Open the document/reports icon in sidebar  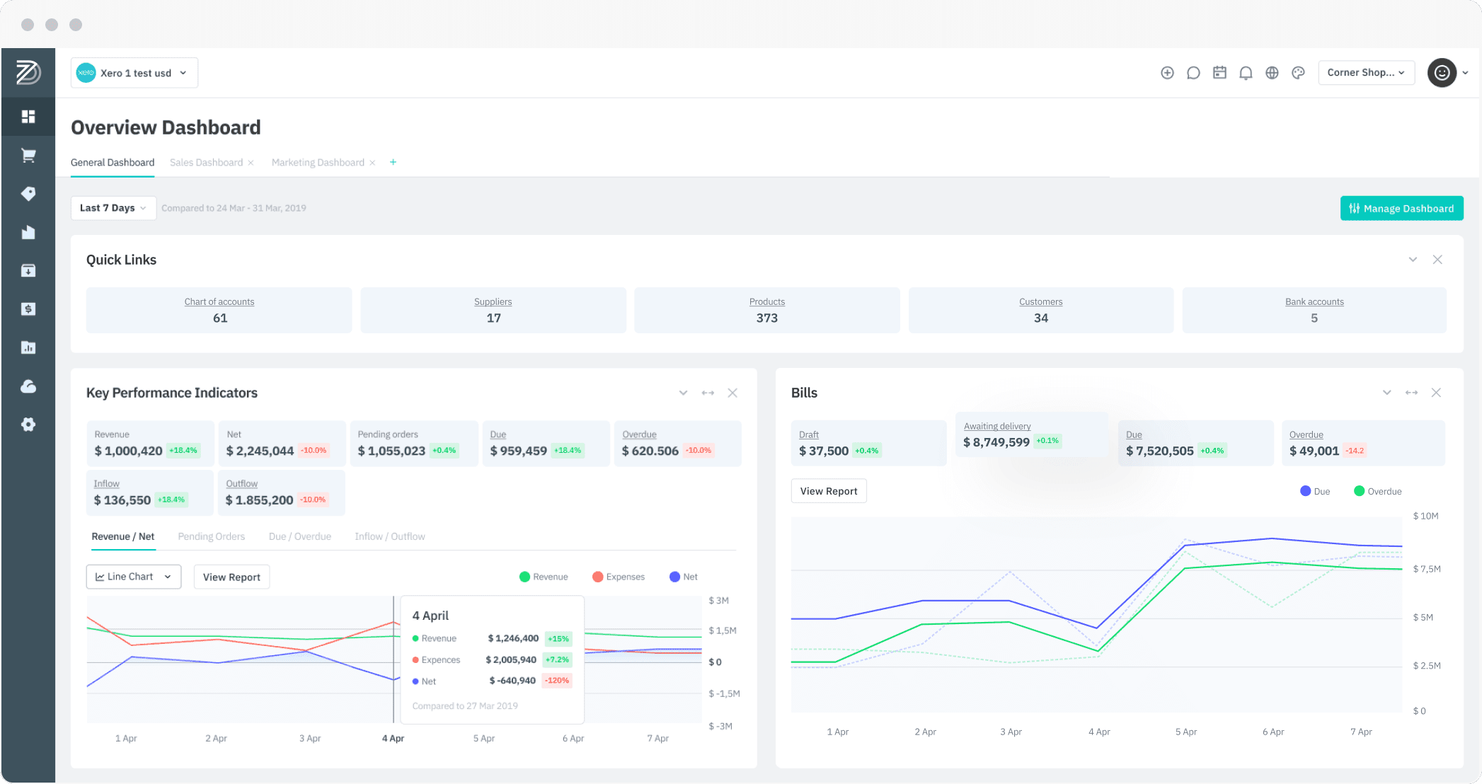click(28, 232)
